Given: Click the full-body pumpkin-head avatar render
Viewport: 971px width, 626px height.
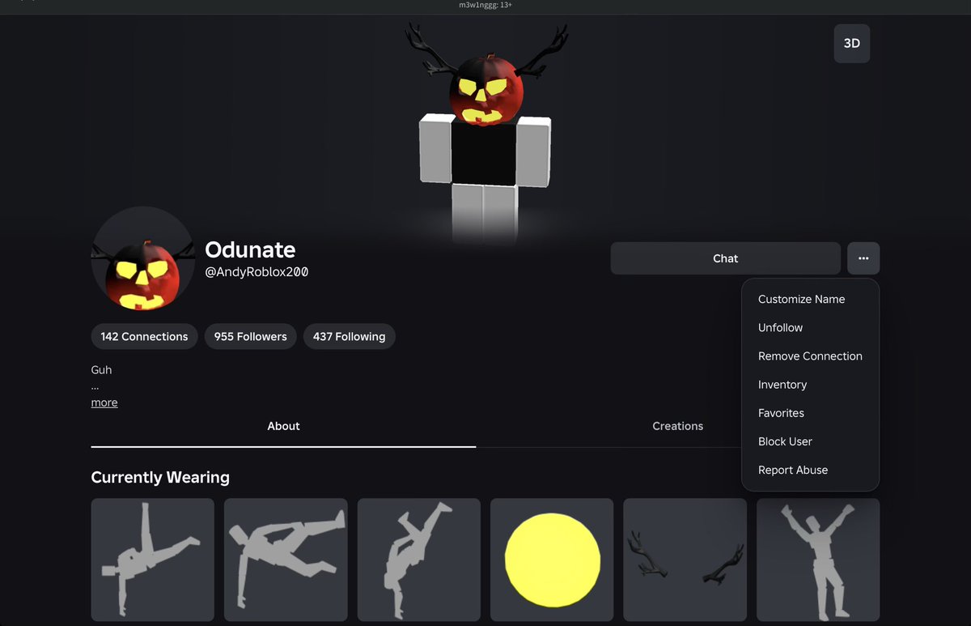Looking at the screenshot, I should [x=485, y=134].
